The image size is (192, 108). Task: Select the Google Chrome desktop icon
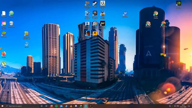tap(156, 15)
